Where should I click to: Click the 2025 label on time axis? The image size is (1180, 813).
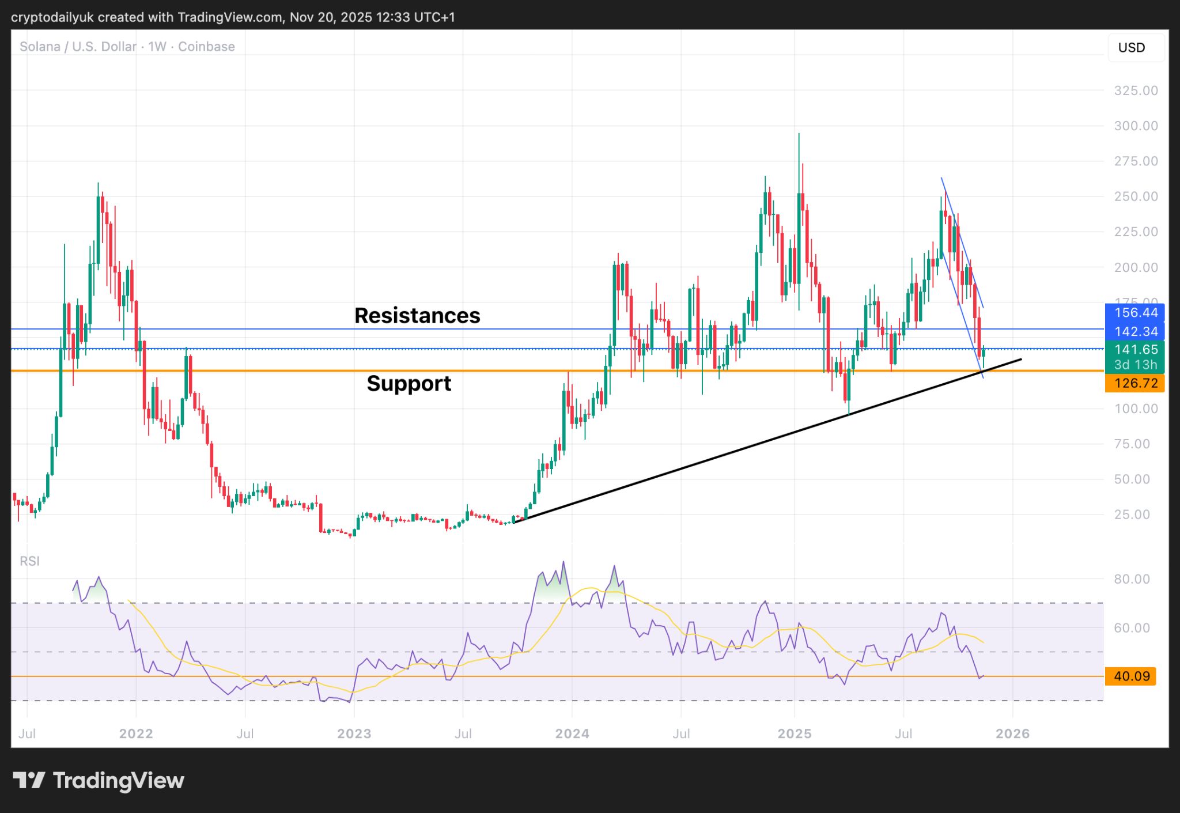795,733
